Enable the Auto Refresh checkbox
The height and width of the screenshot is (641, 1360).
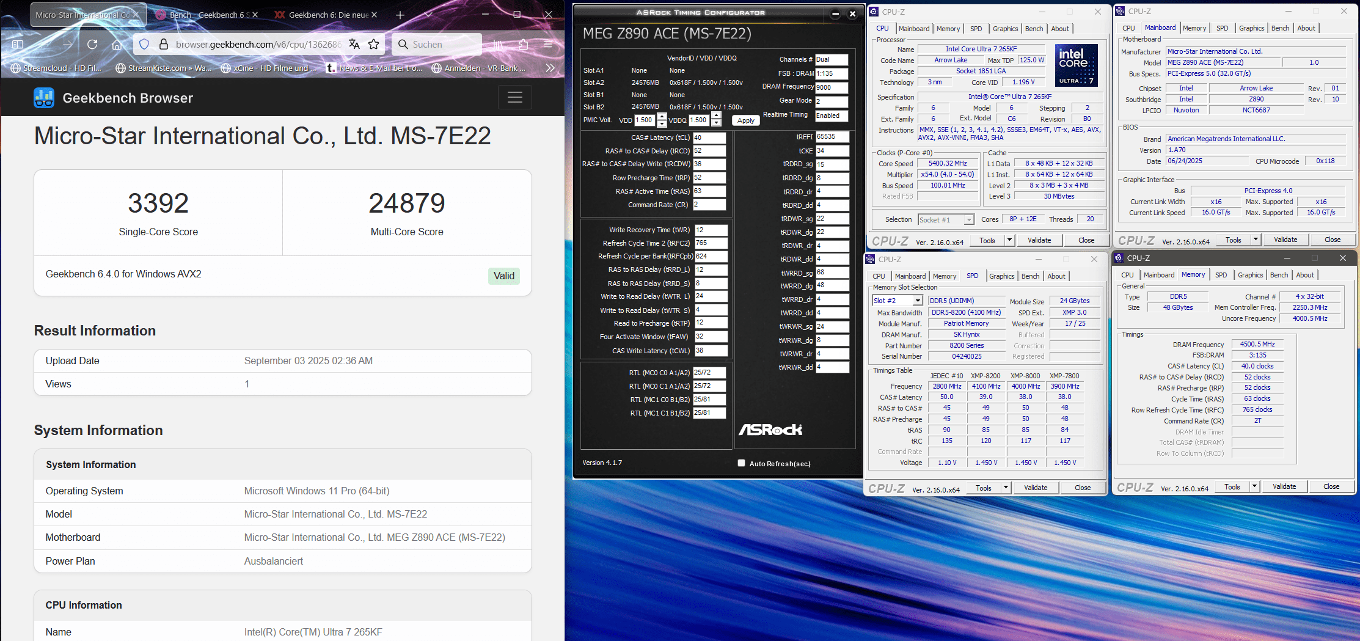(741, 463)
